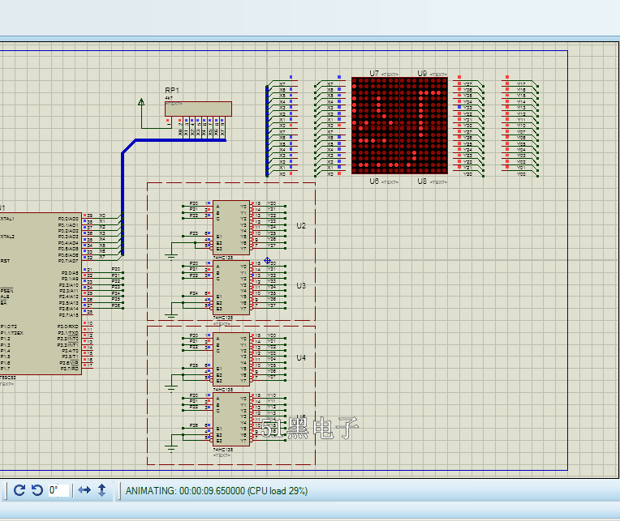Click the vertical mirror (Y-flip) icon
The width and height of the screenshot is (620, 521).
pos(101,490)
